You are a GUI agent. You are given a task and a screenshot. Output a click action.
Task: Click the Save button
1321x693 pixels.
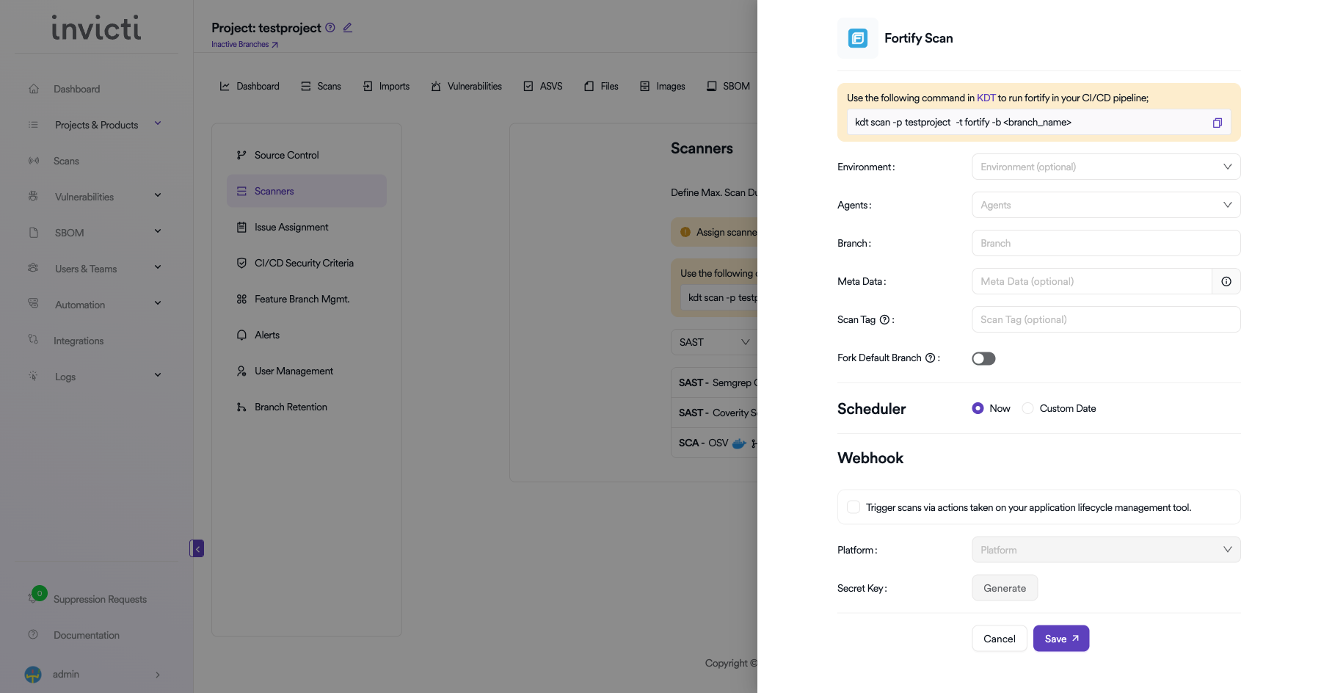coord(1061,639)
